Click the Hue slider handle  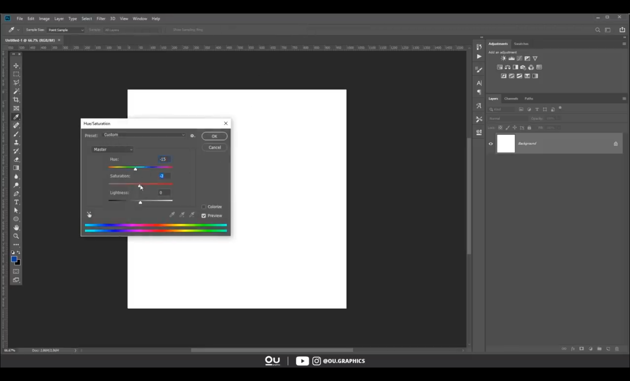pyautogui.click(x=135, y=169)
